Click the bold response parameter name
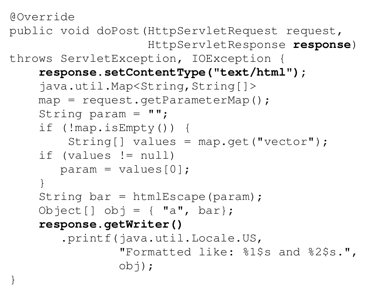The image size is (379, 292). click(322, 45)
